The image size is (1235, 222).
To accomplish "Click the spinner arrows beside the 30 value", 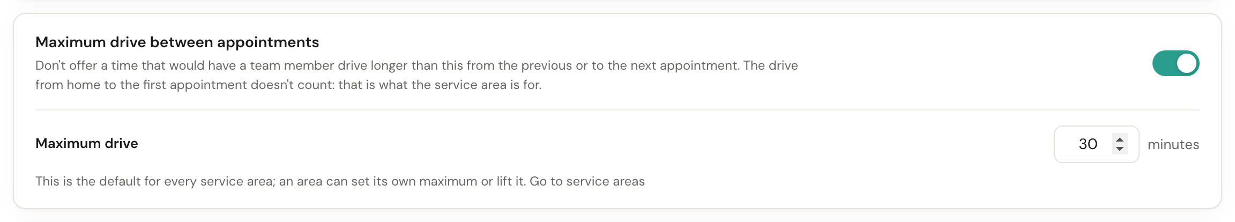I will 1120,144.
